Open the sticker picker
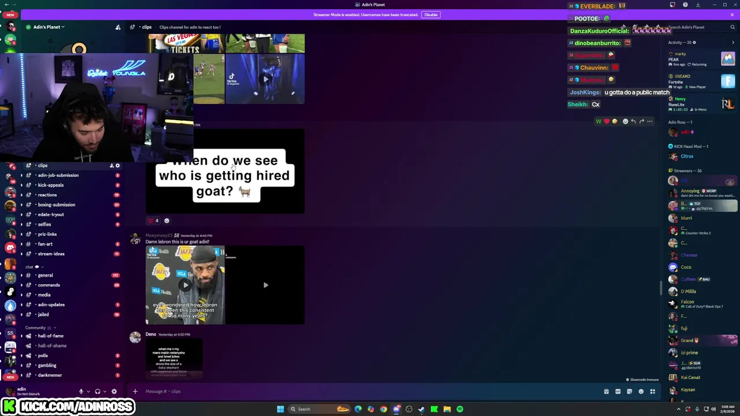This screenshot has height=416, width=740. click(x=630, y=392)
